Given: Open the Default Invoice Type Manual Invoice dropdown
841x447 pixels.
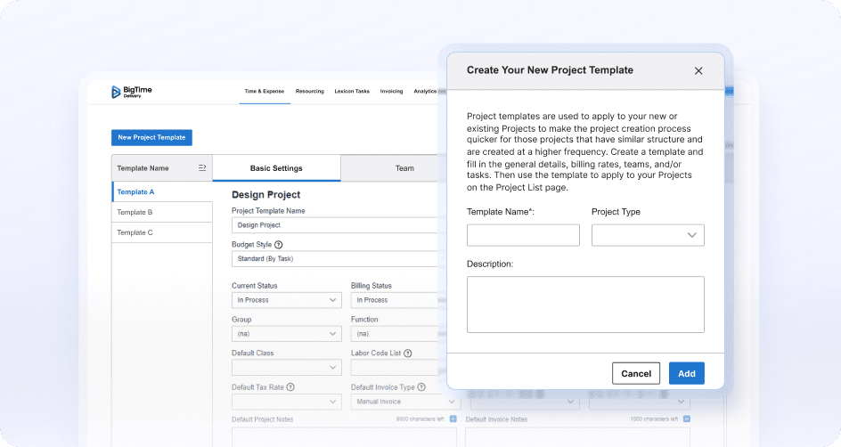Looking at the screenshot, I should [405, 402].
